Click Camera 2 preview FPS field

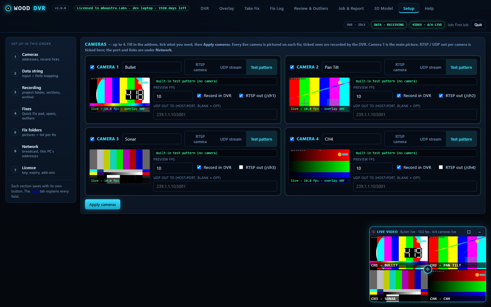point(373,96)
